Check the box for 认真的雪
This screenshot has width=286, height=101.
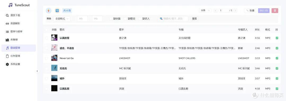(x=46, y=38)
